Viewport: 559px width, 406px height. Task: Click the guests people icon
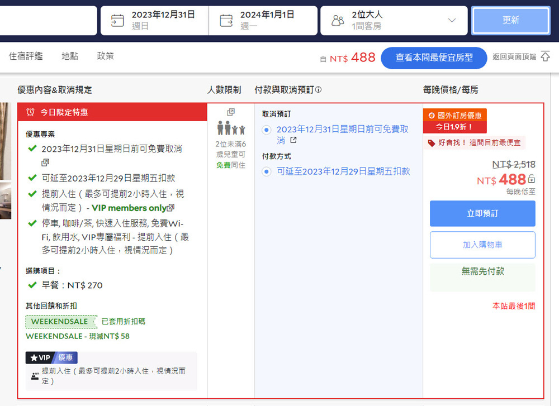(x=338, y=20)
